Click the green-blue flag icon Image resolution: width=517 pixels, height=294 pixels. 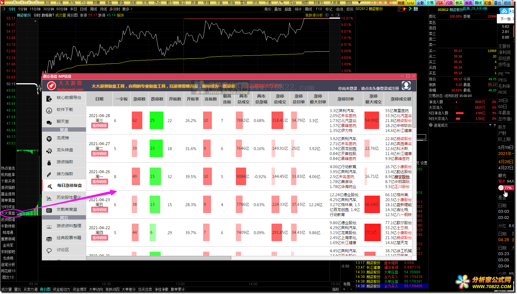410,9
